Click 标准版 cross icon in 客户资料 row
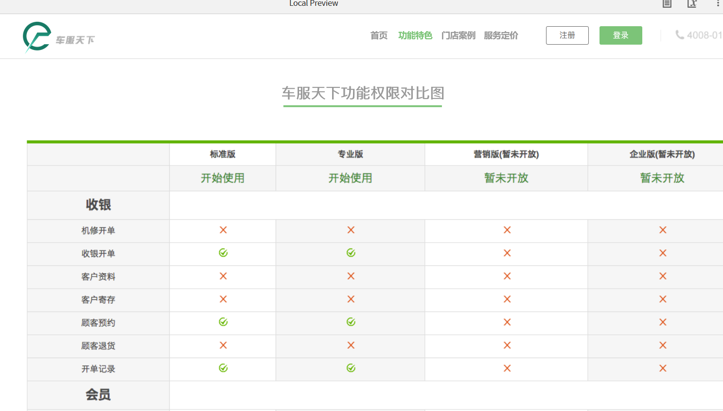 click(x=223, y=276)
